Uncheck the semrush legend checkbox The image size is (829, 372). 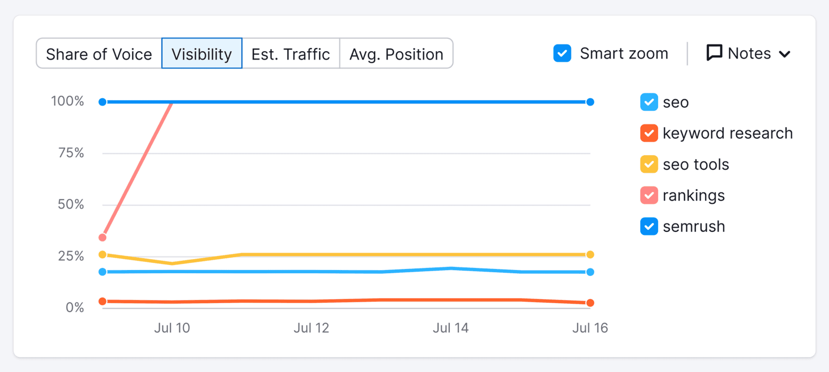click(648, 226)
